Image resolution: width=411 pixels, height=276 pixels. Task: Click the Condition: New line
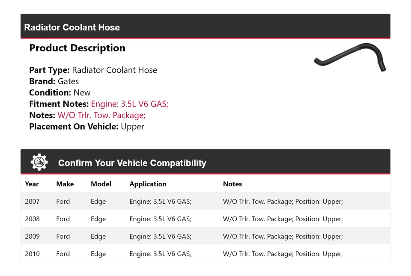(x=60, y=92)
